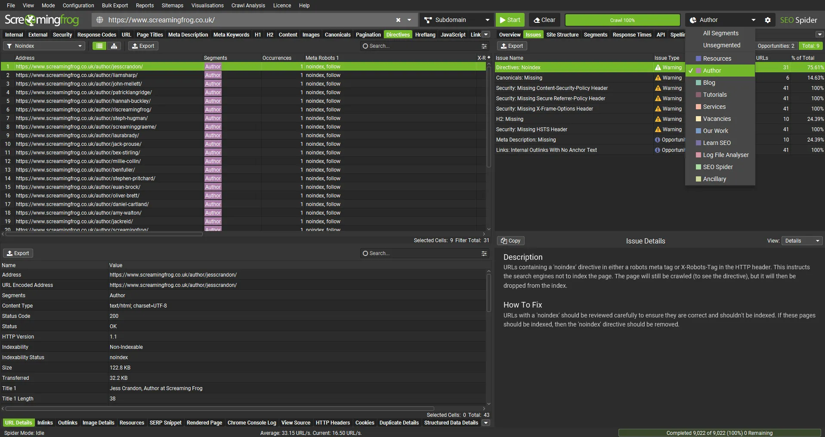This screenshot has height=437, width=825.
Task: Click the plus icon to add columns
Action: [x=488, y=58]
